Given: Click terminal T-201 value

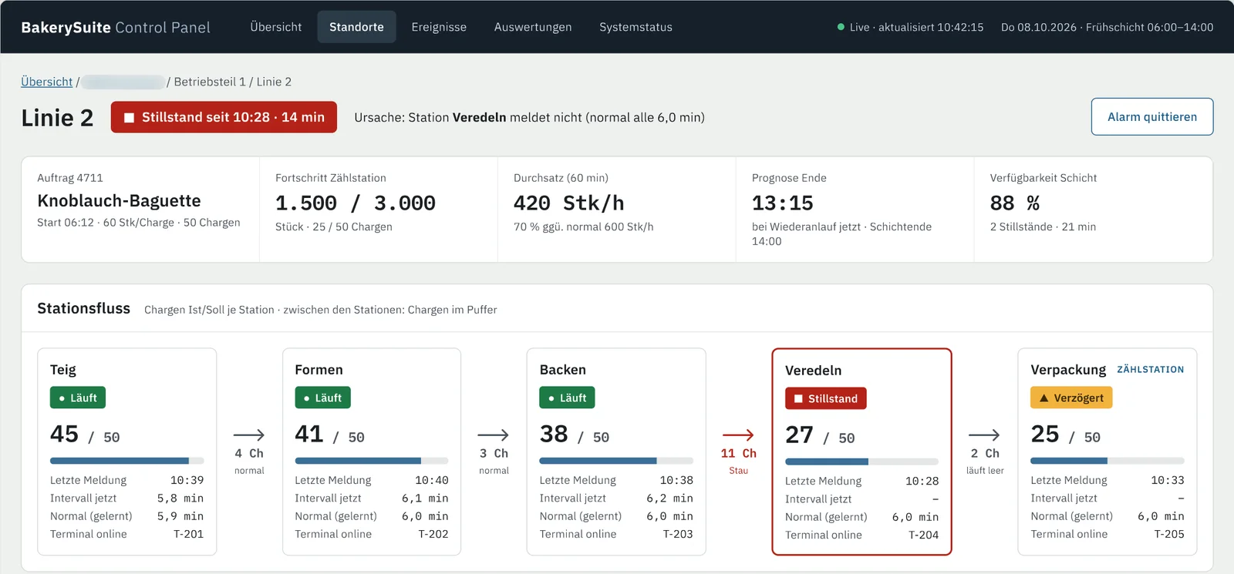Looking at the screenshot, I should click(x=188, y=534).
